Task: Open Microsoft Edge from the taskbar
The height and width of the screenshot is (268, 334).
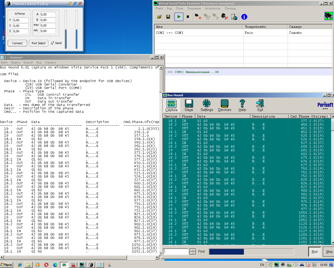Action: [x=55, y=265]
